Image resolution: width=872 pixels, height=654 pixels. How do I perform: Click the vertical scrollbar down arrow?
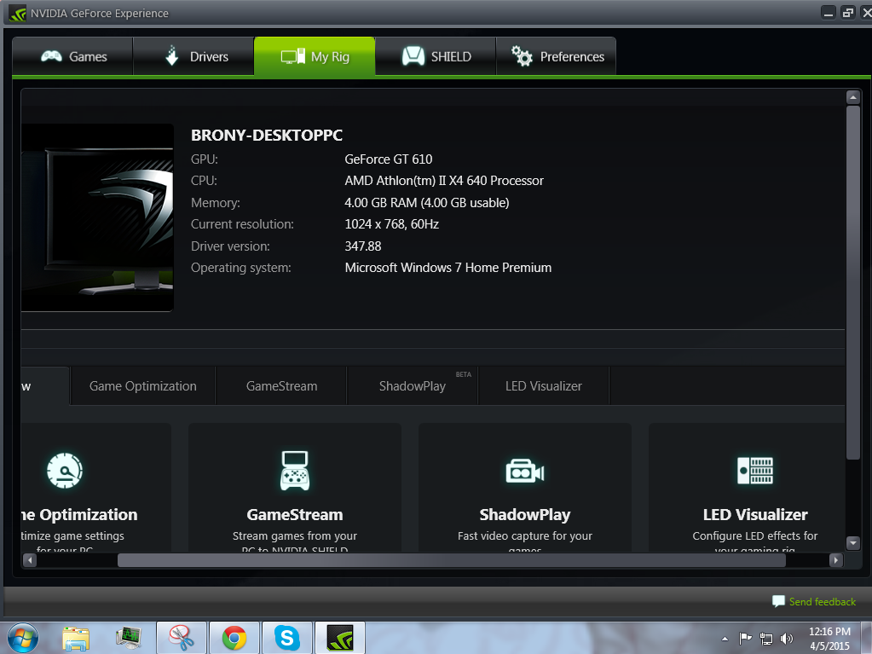(x=853, y=543)
